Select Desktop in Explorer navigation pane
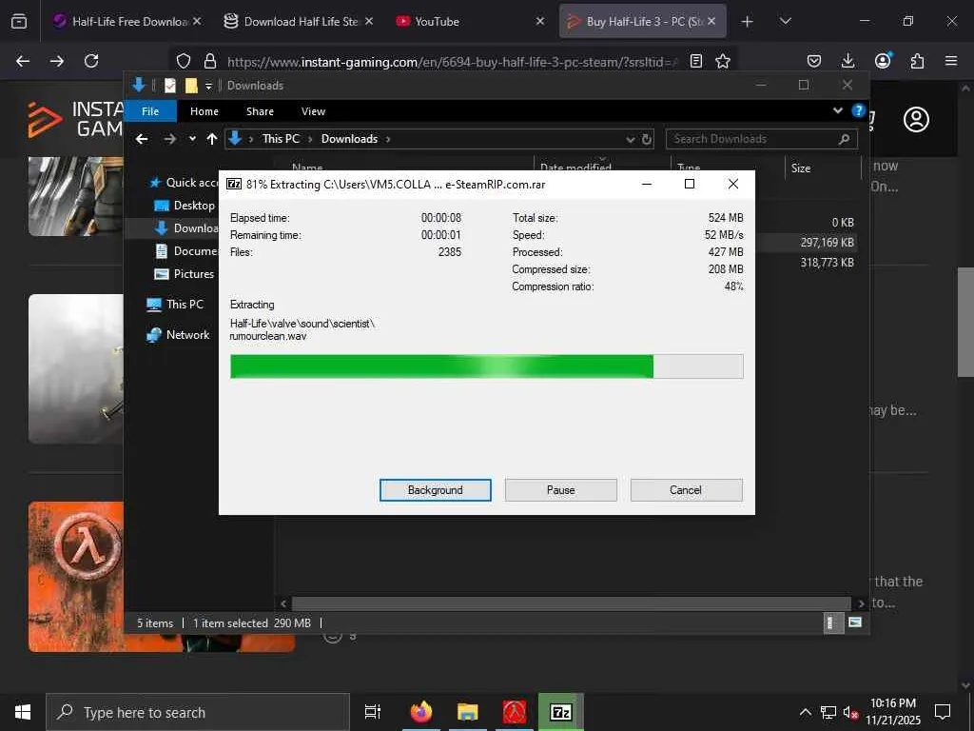The width and height of the screenshot is (974, 731). click(184, 206)
